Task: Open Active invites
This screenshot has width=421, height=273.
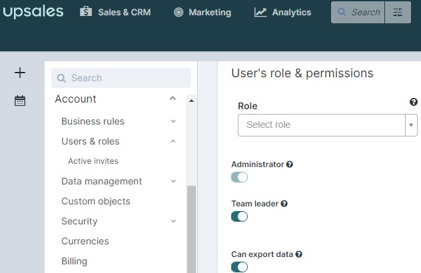Action: [x=93, y=160]
